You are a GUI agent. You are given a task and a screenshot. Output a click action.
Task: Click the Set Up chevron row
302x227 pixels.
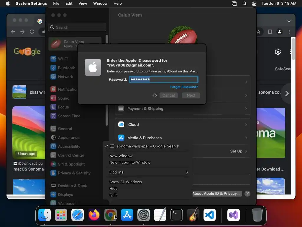click(239, 151)
